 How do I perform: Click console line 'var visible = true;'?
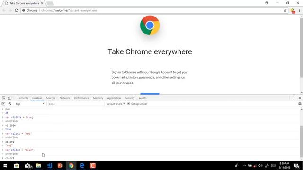(19, 117)
